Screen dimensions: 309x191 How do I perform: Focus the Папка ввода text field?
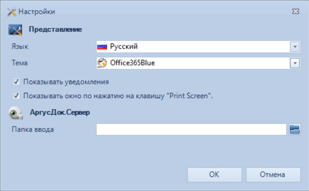191,129
